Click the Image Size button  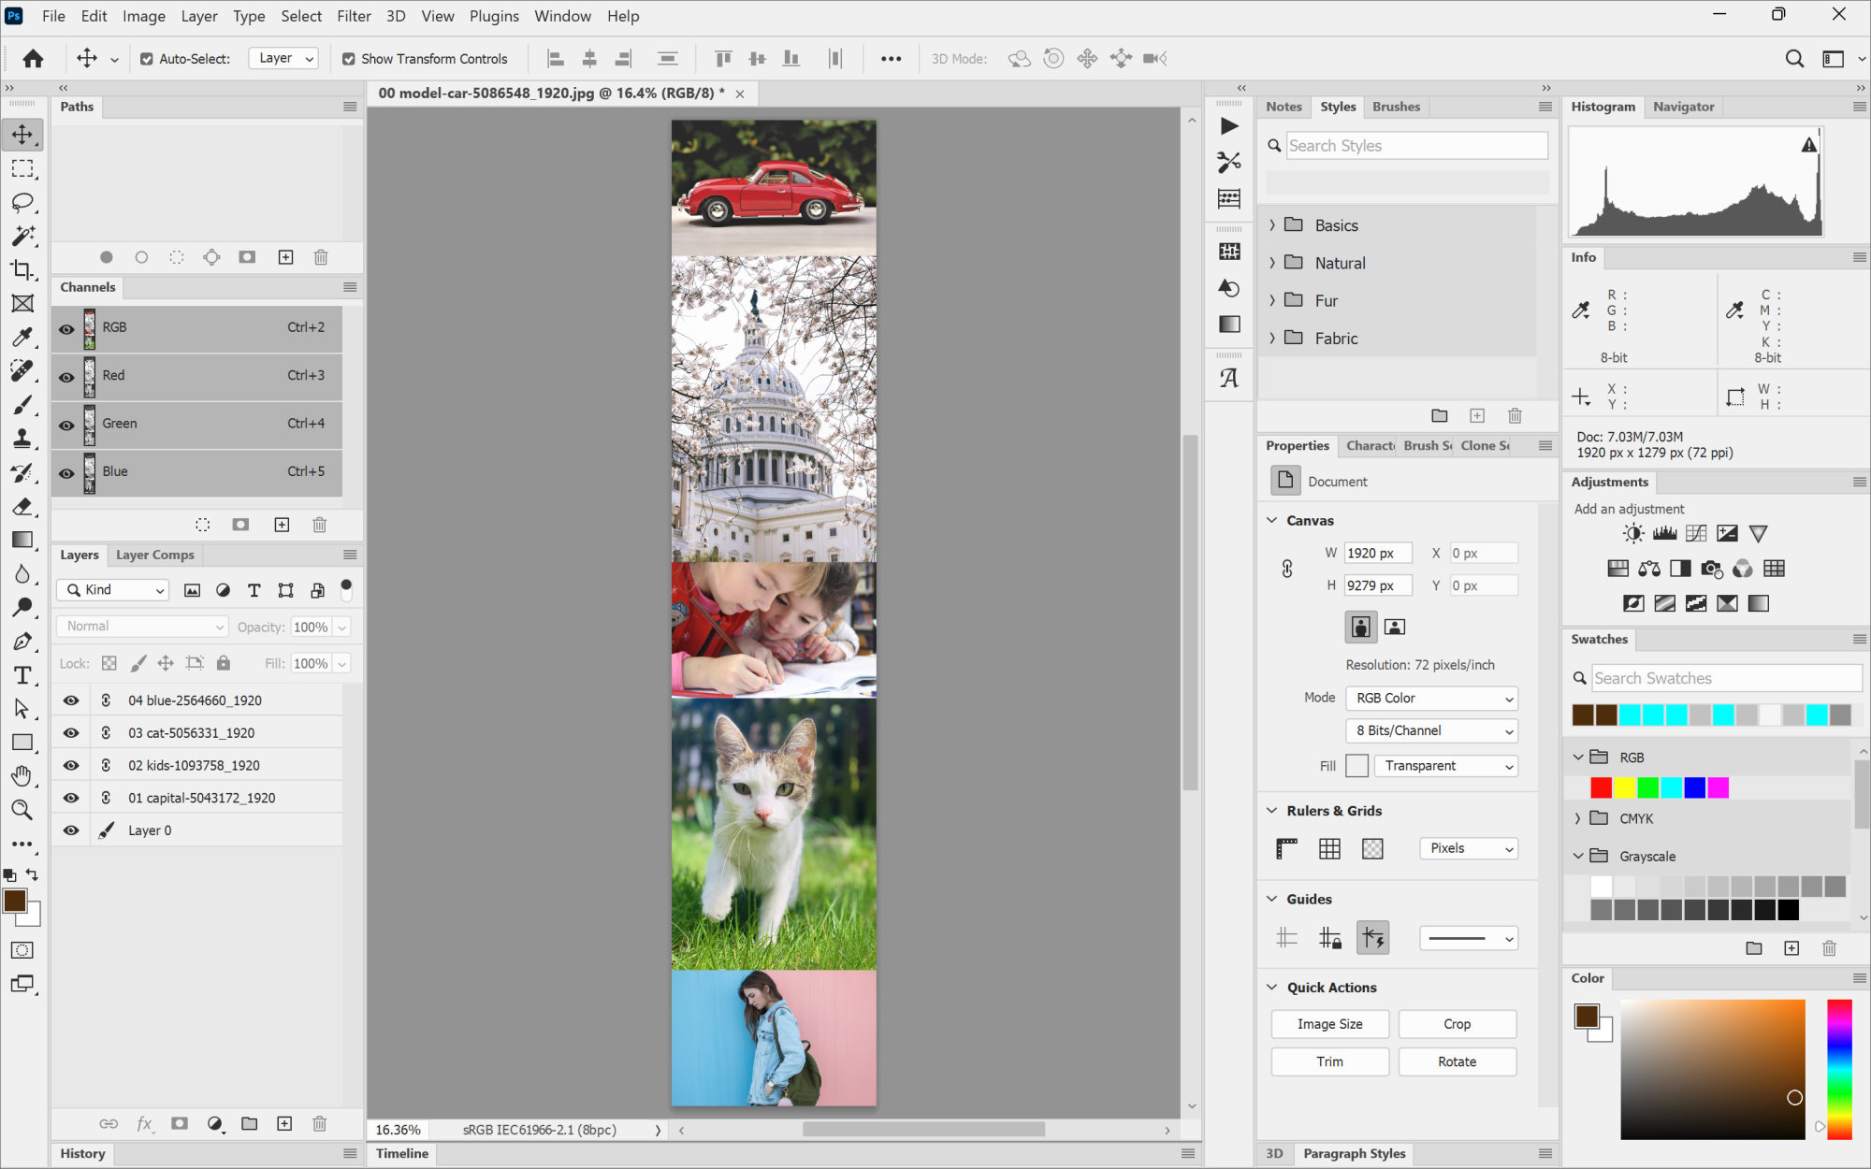pos(1329,1024)
